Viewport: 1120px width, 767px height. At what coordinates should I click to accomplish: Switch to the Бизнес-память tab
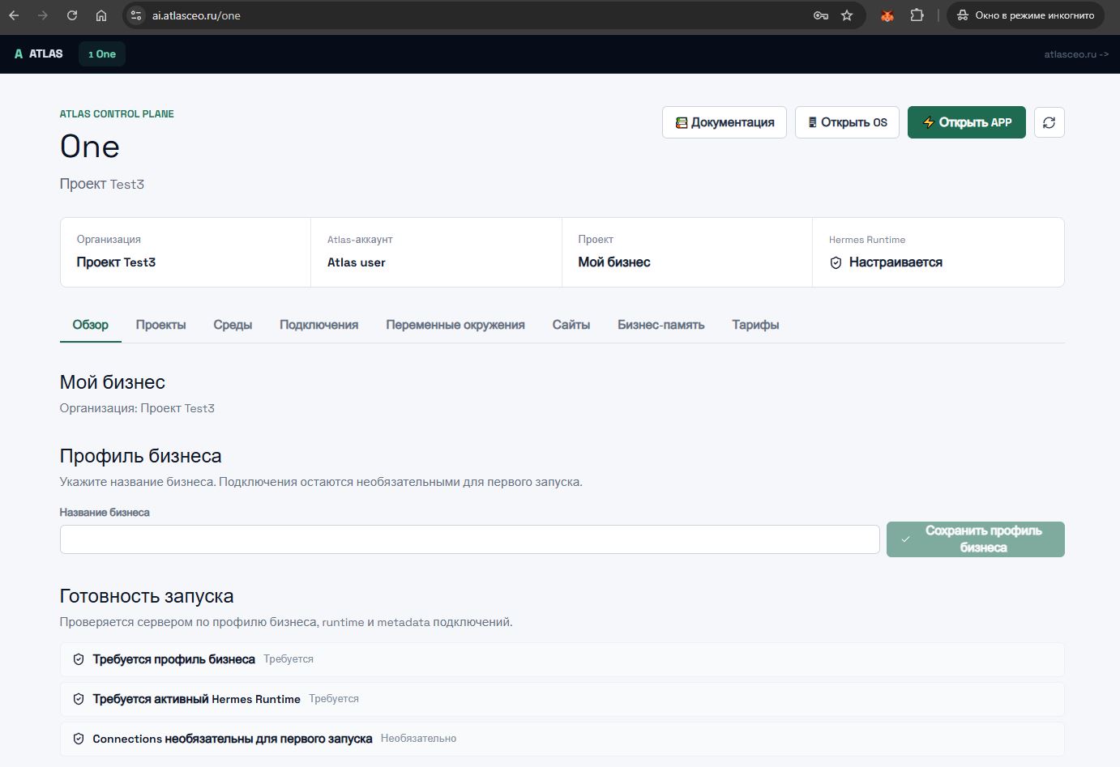pyautogui.click(x=661, y=325)
